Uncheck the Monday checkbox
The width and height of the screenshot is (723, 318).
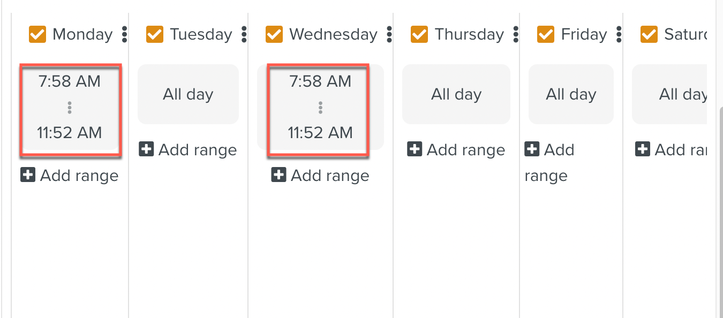(37, 35)
